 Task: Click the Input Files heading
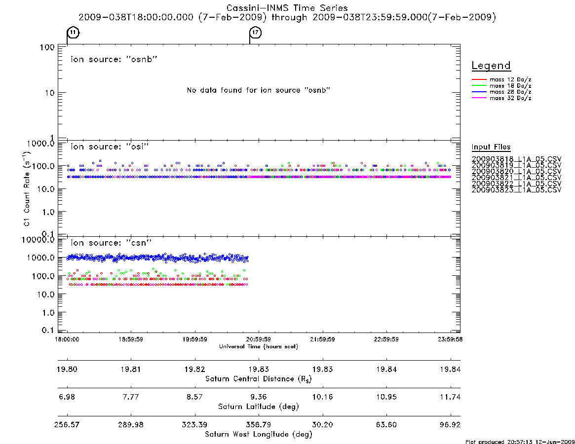point(491,147)
